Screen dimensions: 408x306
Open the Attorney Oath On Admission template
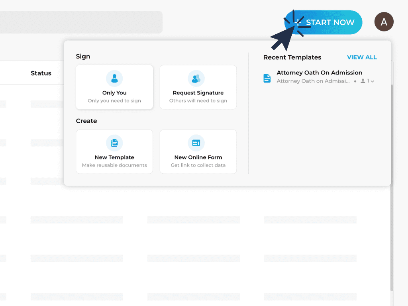point(320,76)
